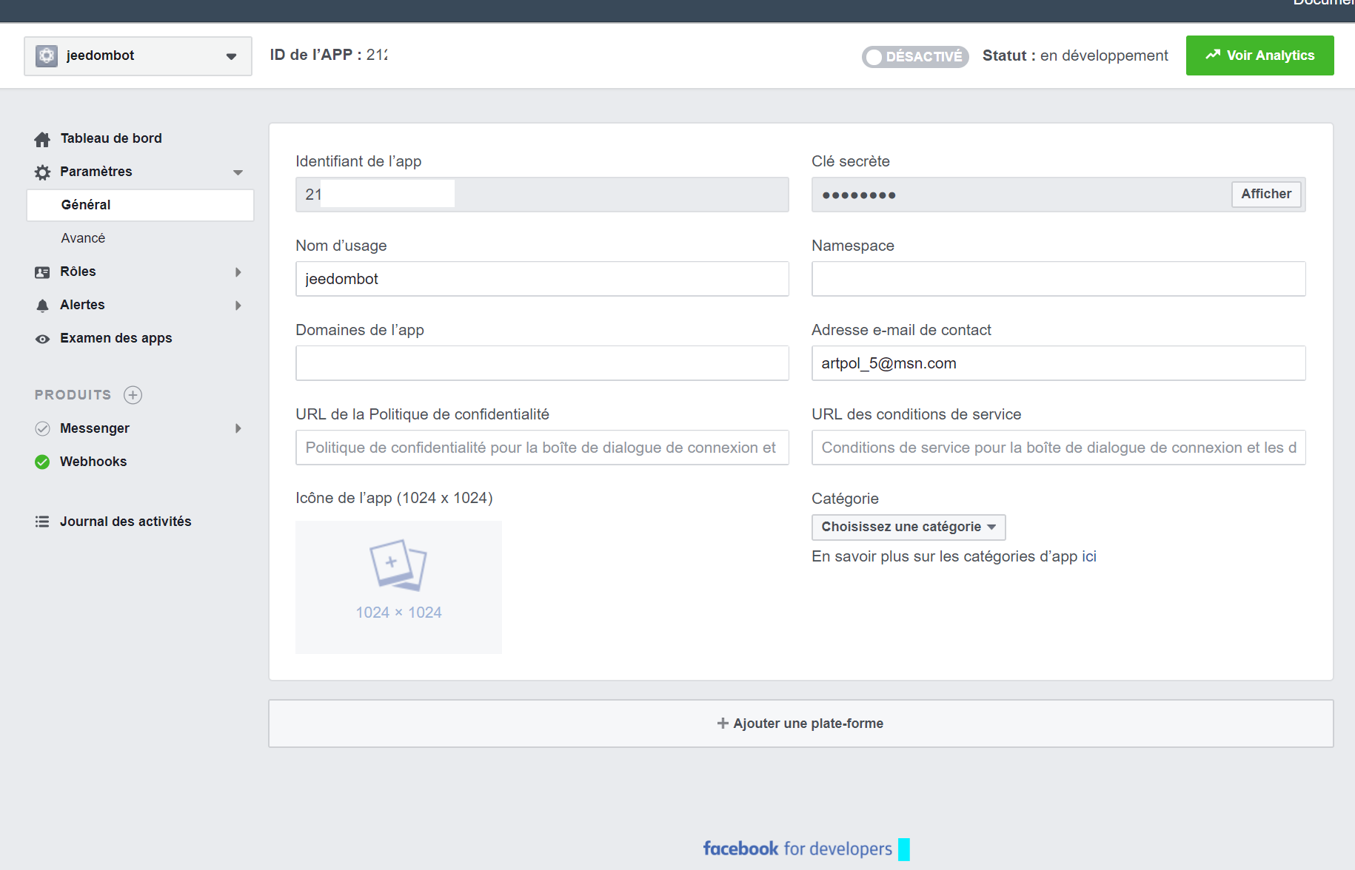The image size is (1355, 870).
Task: Click the Adresse e-mail de contact field
Action: (x=1058, y=363)
